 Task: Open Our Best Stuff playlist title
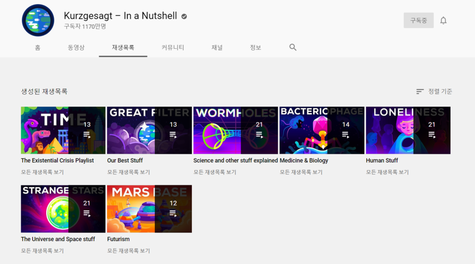click(125, 160)
